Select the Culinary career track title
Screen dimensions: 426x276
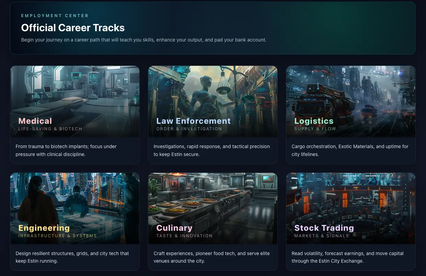tap(174, 228)
